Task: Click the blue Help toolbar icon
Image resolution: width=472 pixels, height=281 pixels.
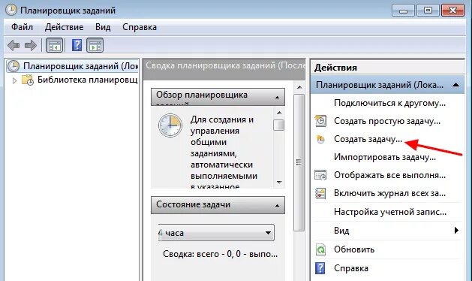Action: pos(77,45)
